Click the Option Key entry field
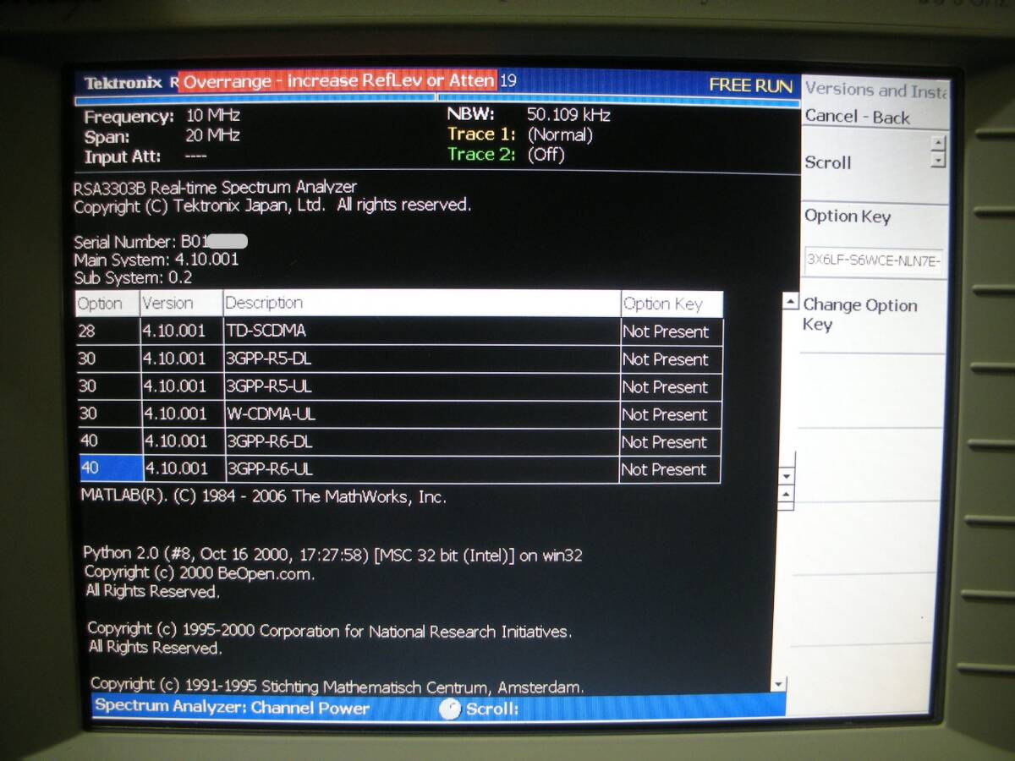This screenshot has width=1015, height=761. click(875, 260)
